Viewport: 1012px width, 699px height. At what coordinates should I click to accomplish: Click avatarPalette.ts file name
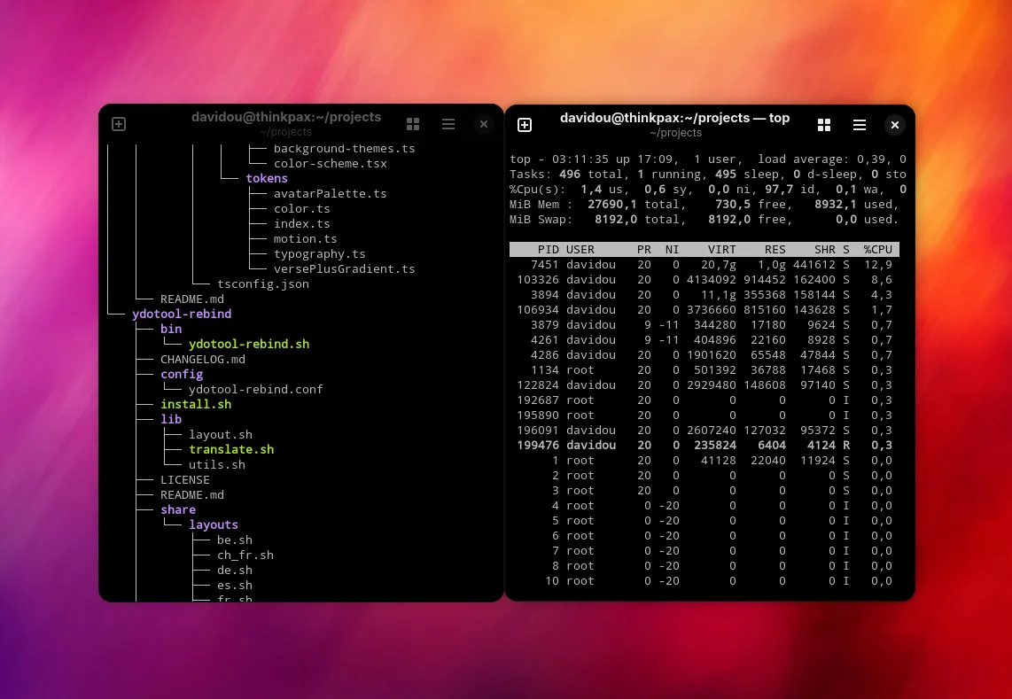(330, 193)
